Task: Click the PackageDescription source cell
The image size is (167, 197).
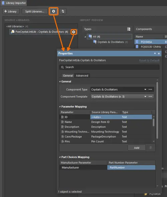Action: coord(106,136)
